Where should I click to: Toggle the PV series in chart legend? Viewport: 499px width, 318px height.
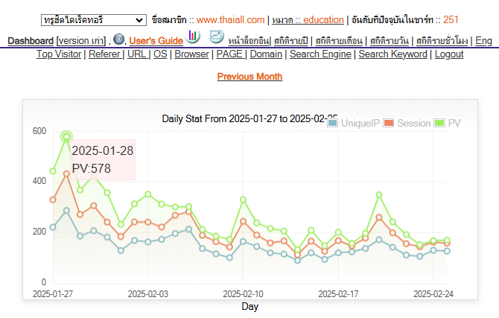pos(448,123)
